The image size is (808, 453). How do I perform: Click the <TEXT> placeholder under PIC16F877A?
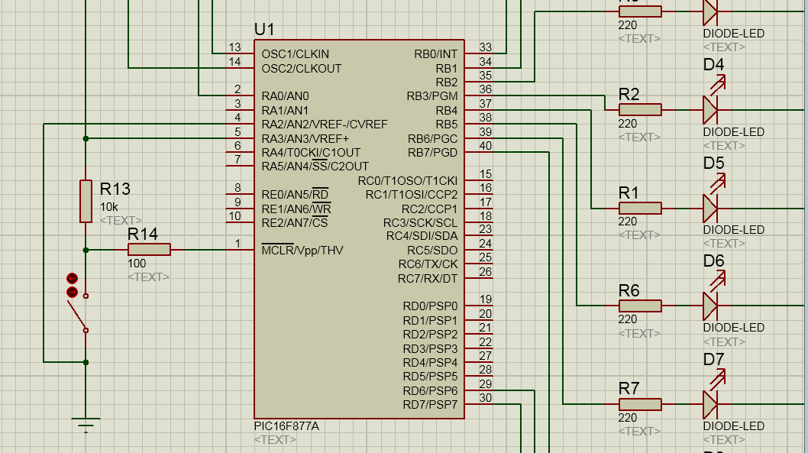pos(275,439)
